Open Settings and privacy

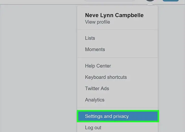point(107,116)
